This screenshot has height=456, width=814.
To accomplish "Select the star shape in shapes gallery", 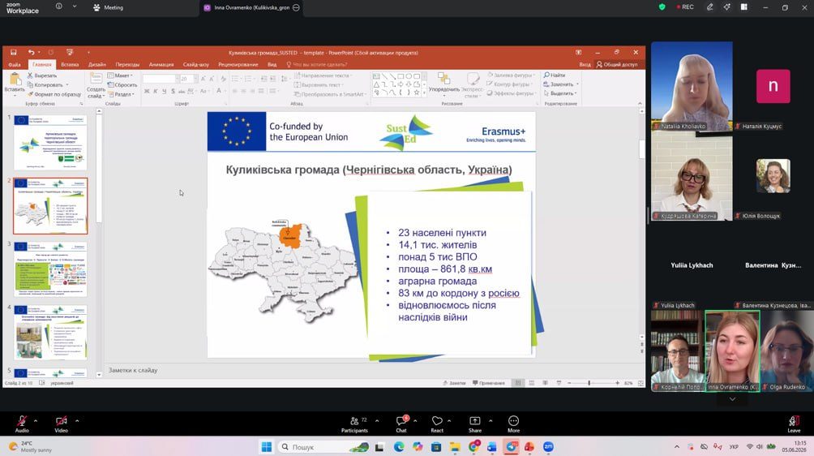I will [x=417, y=92].
